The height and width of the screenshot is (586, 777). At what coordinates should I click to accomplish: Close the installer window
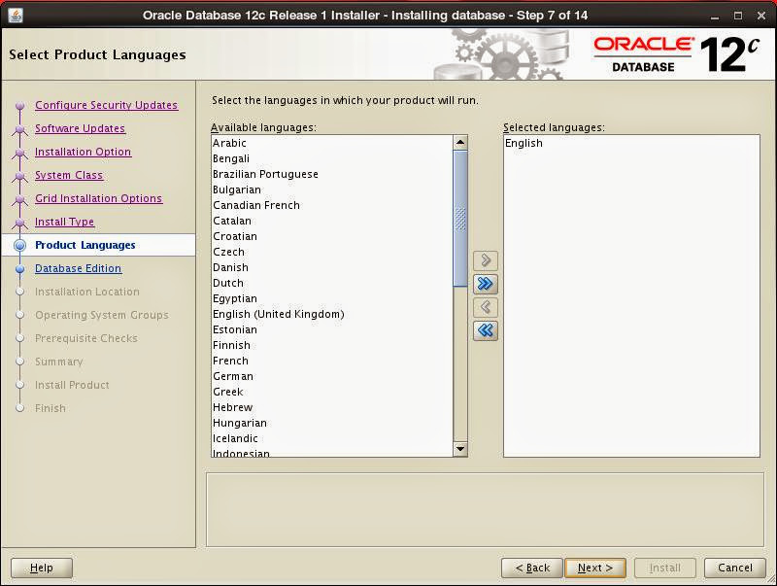tap(761, 16)
